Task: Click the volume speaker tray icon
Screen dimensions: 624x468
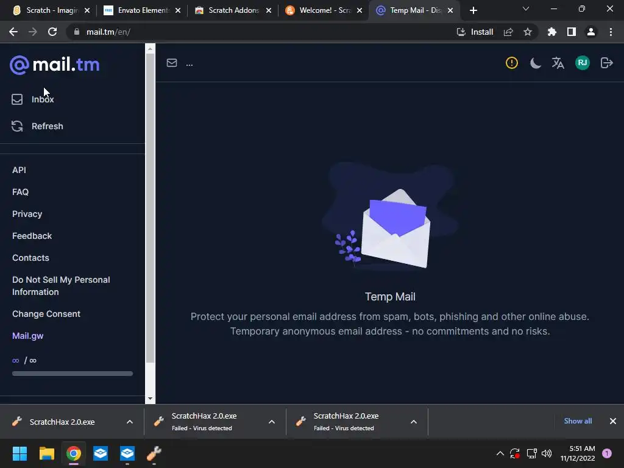Action: pyautogui.click(x=547, y=453)
